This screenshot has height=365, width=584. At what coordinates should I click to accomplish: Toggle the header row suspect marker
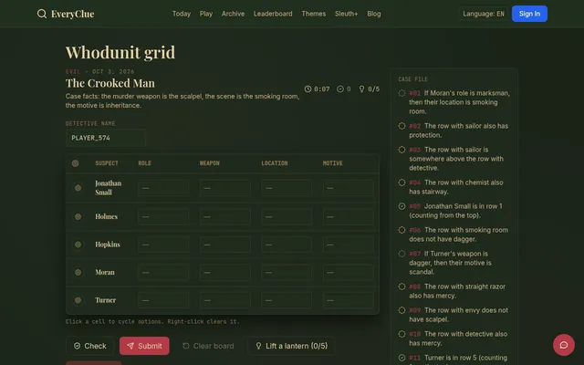75,163
